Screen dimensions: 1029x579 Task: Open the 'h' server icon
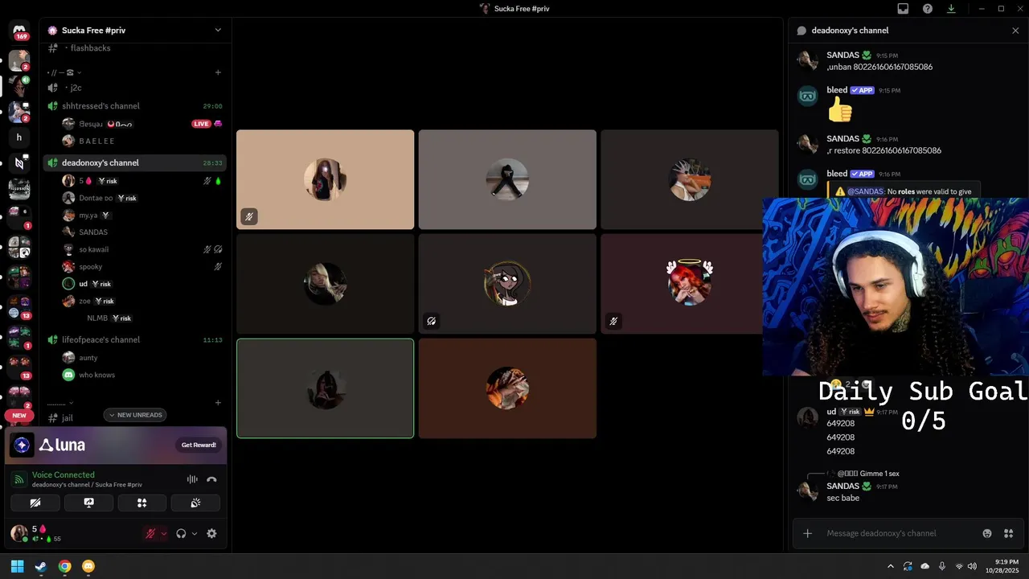coord(19,138)
